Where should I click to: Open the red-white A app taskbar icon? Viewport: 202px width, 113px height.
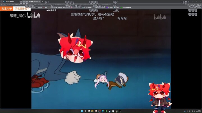point(96,111)
